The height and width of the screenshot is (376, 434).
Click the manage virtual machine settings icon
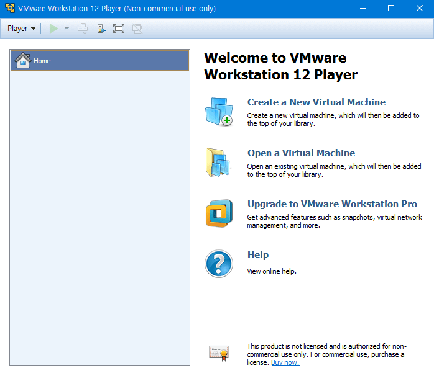click(x=101, y=29)
